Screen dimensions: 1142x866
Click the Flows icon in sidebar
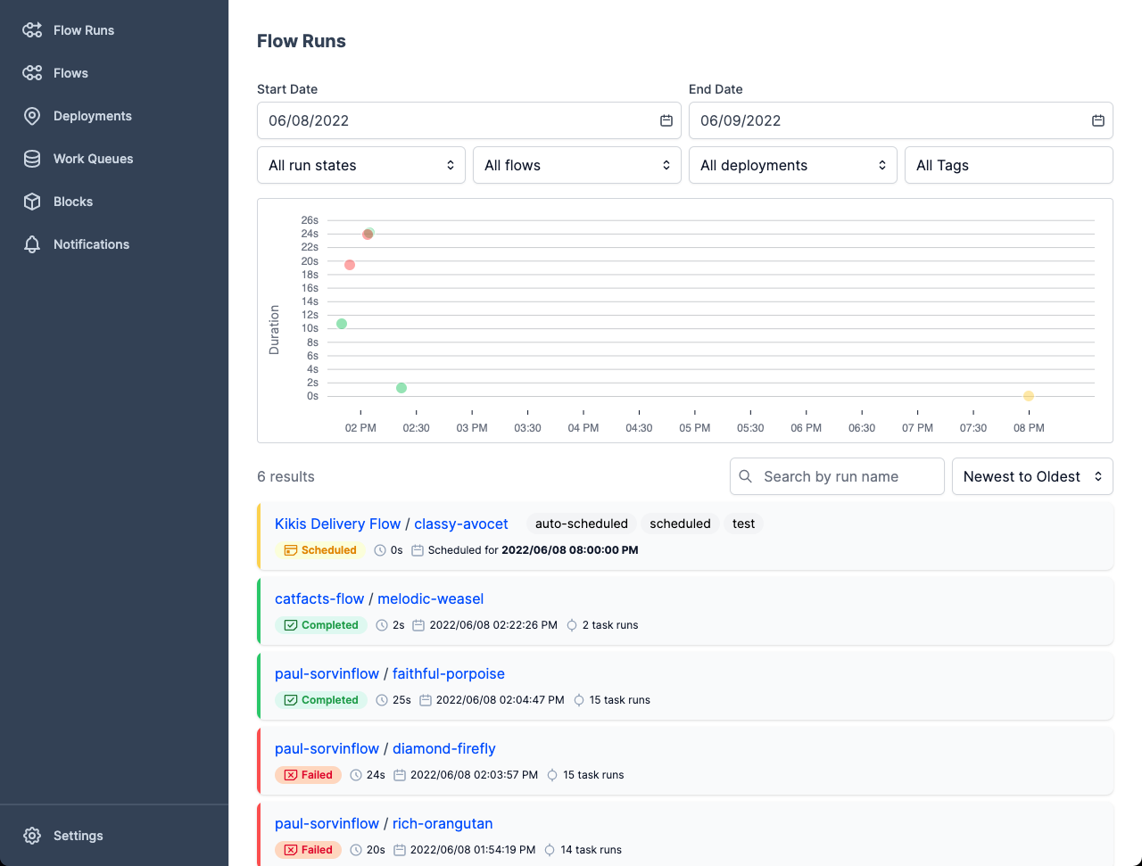pos(32,73)
